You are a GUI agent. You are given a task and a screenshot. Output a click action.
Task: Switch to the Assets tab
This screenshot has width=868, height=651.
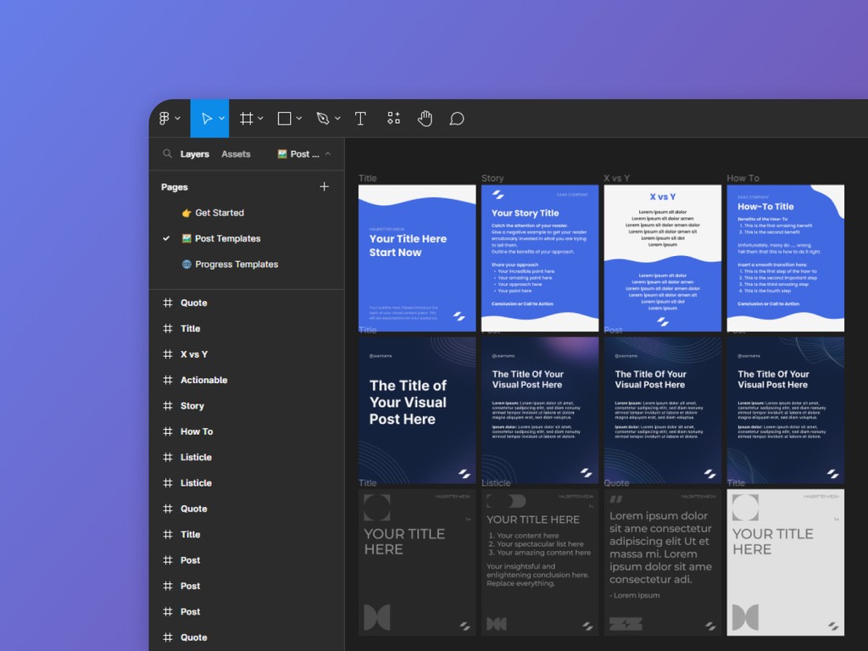tap(236, 153)
